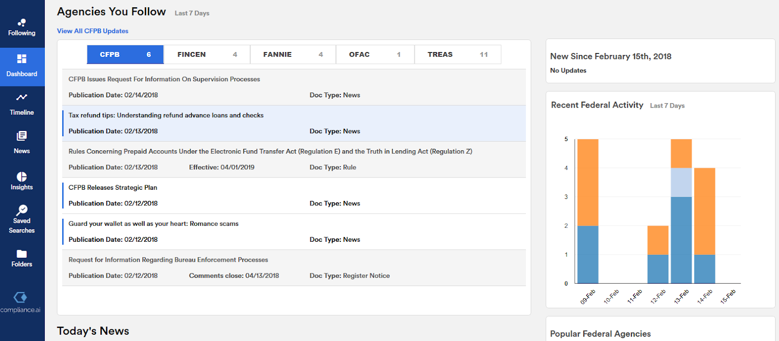Switch to the OFAC agency tab
The image size is (779, 341).
pos(375,54)
